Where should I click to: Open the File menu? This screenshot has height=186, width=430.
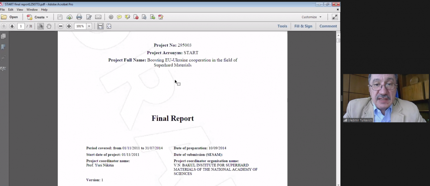point(3,10)
